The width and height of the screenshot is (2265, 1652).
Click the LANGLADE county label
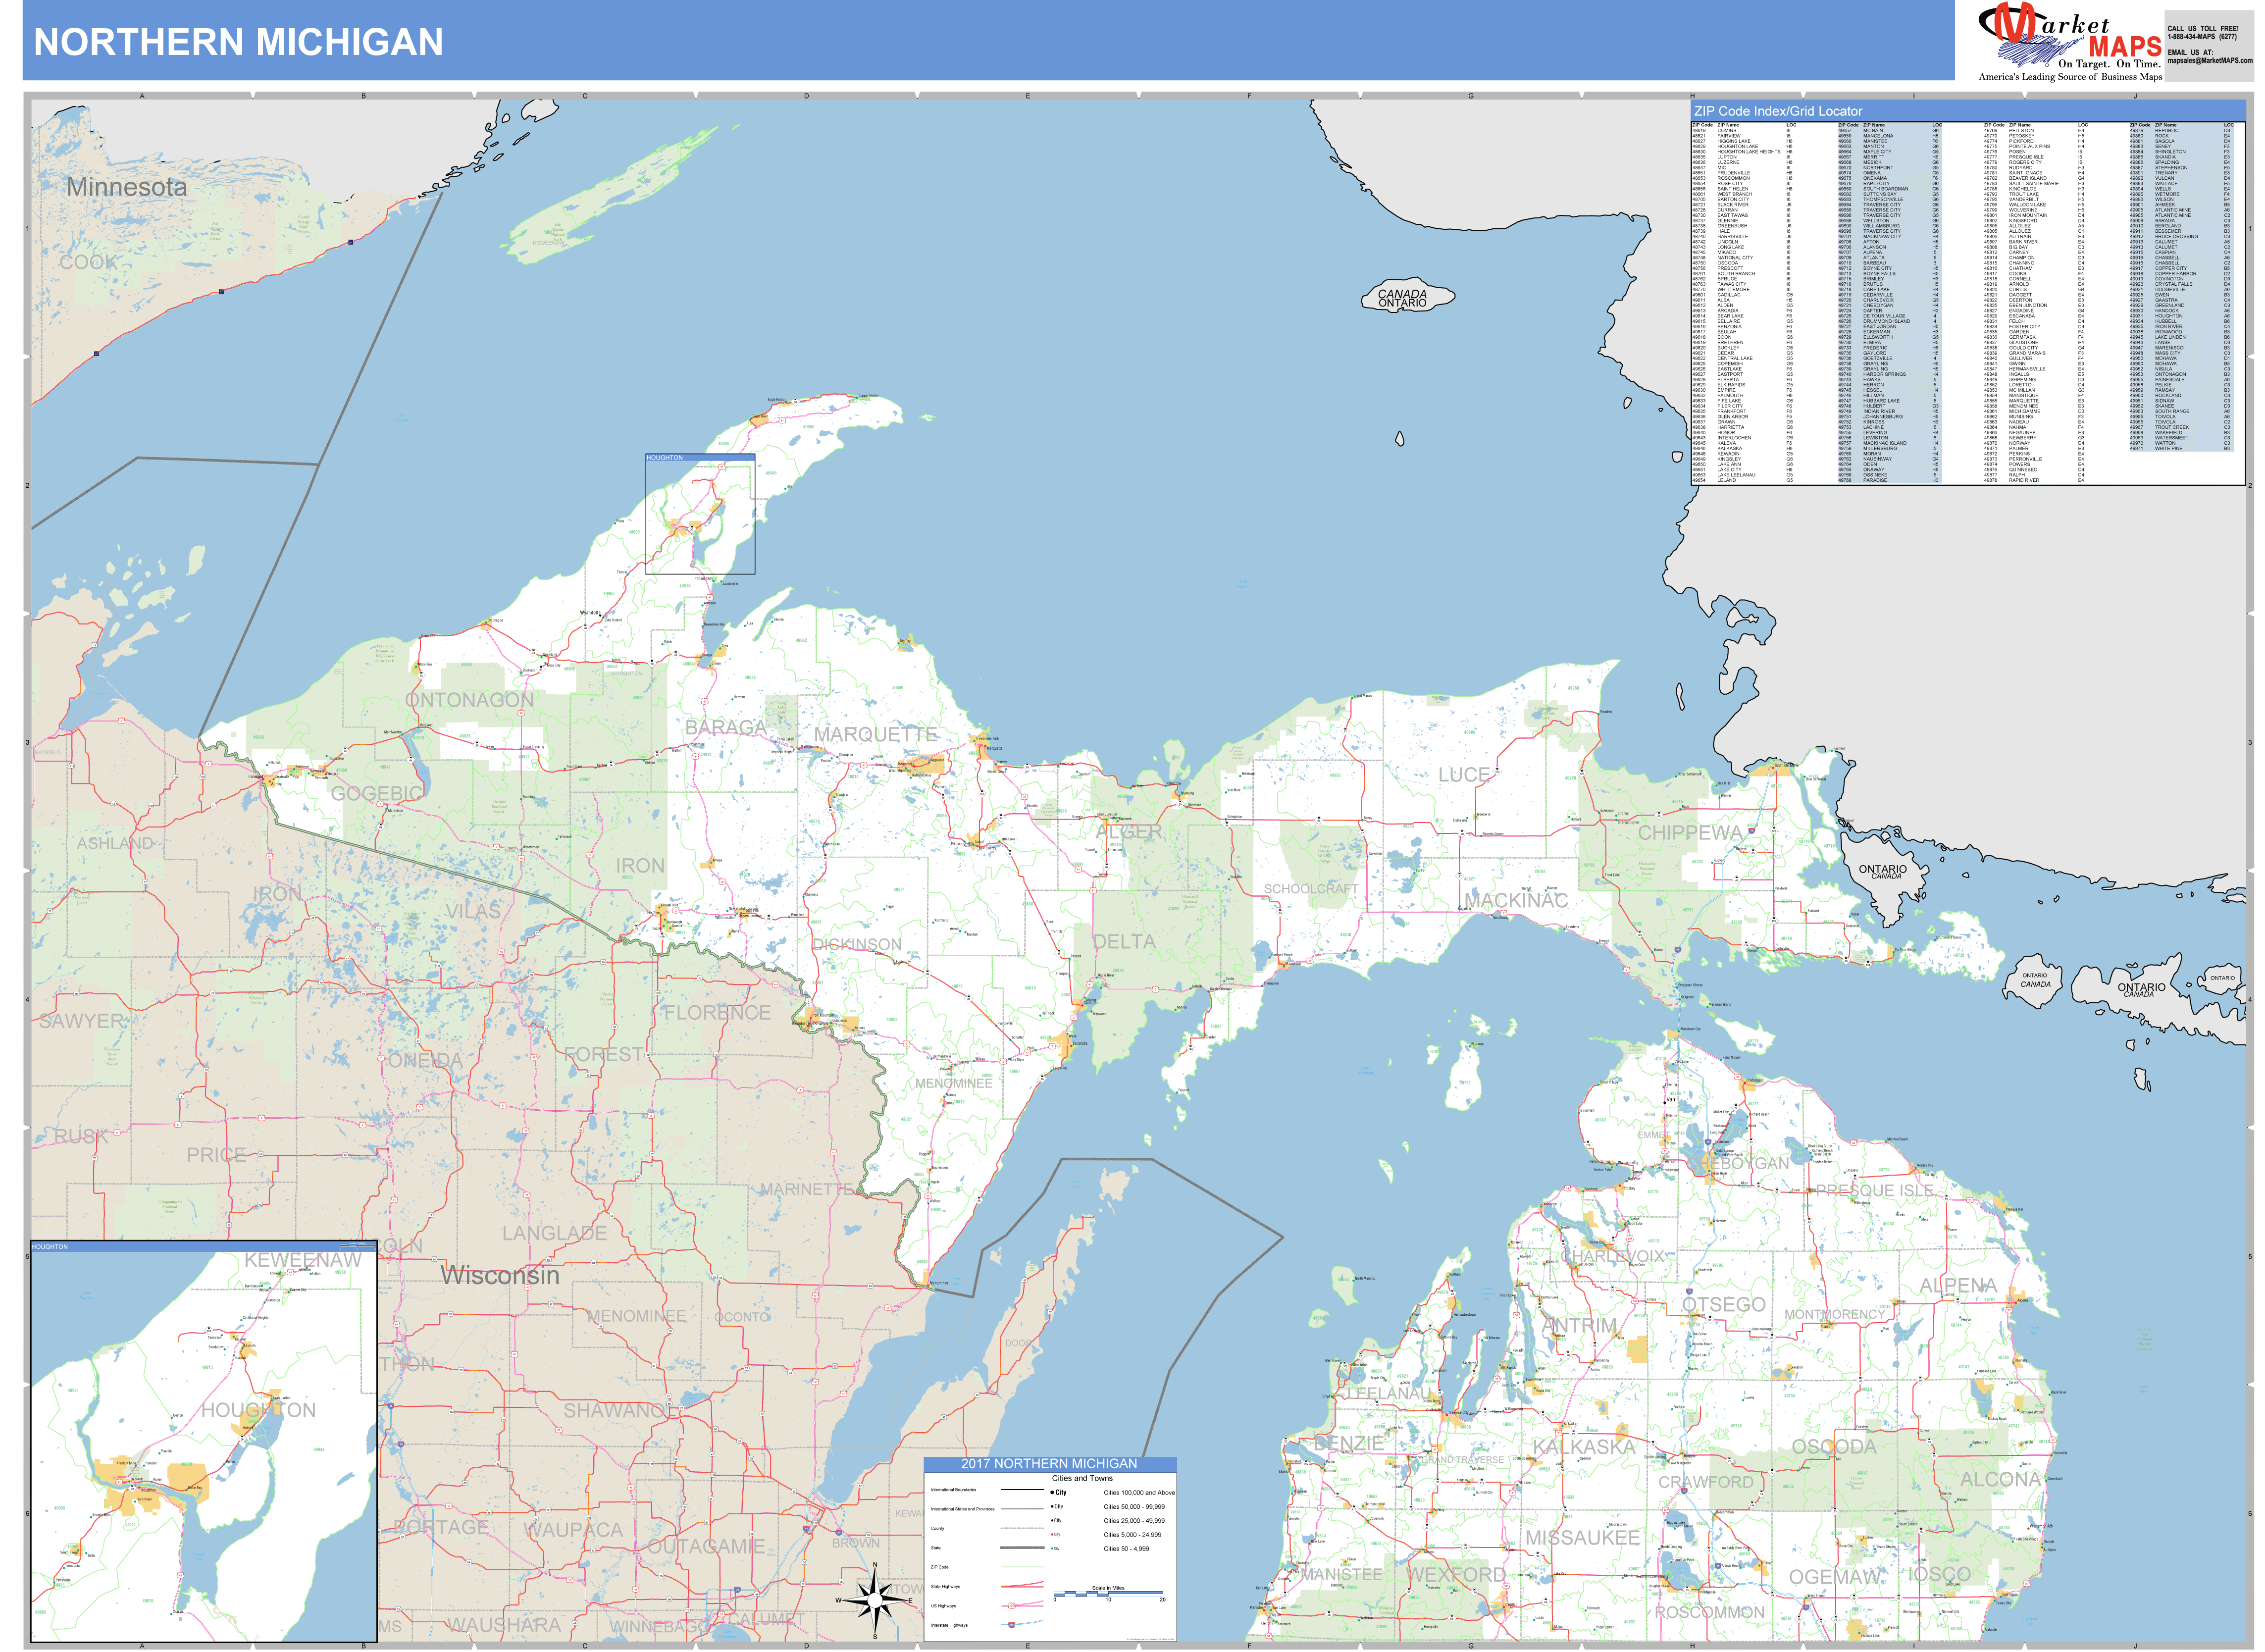pos(555,1233)
